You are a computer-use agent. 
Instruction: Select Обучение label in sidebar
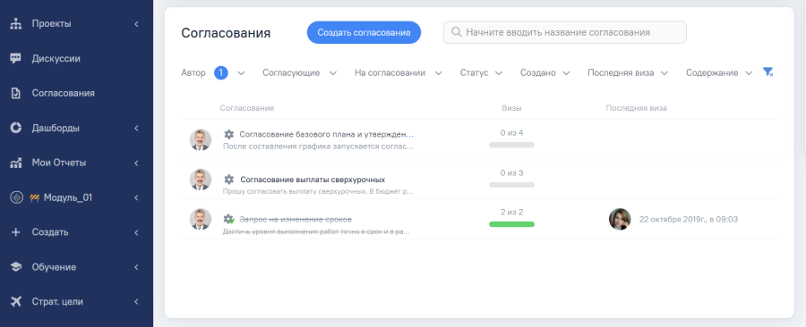coord(54,267)
